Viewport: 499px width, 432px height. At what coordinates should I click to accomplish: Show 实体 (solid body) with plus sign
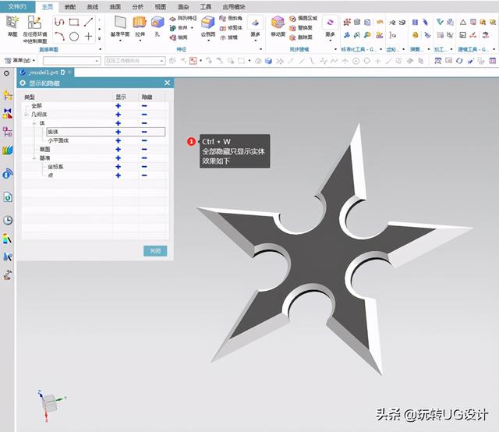click(119, 132)
